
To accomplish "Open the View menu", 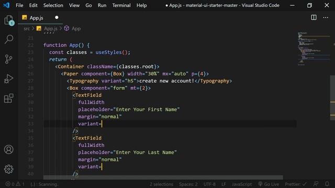I will pyautogui.click(x=74, y=5).
